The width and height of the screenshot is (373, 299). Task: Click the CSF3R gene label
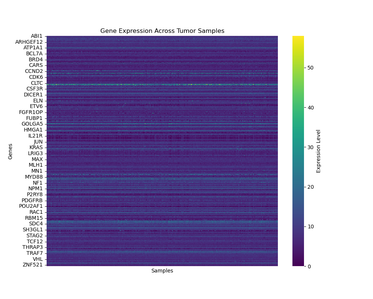[x=34, y=89]
